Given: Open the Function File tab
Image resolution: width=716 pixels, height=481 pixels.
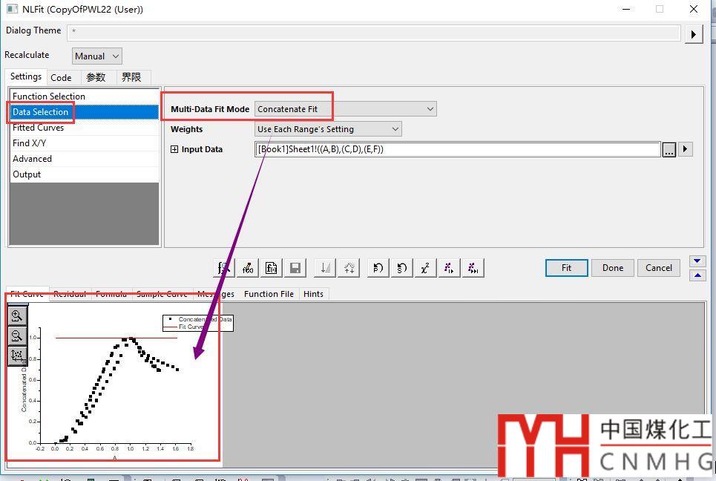Looking at the screenshot, I should pyautogui.click(x=269, y=294).
